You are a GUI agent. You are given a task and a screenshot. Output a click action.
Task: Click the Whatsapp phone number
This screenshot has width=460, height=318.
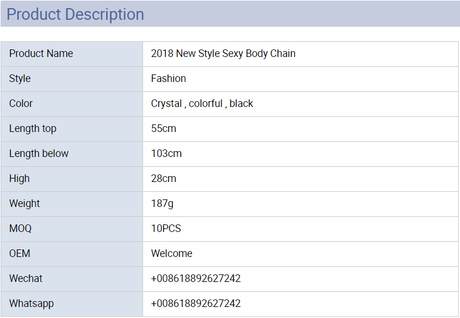coord(195,303)
